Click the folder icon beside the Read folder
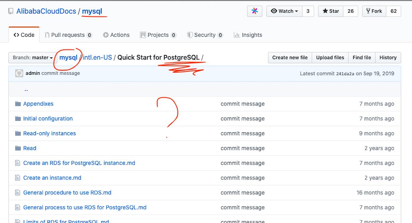The height and width of the screenshot is (223, 412). (x=18, y=148)
